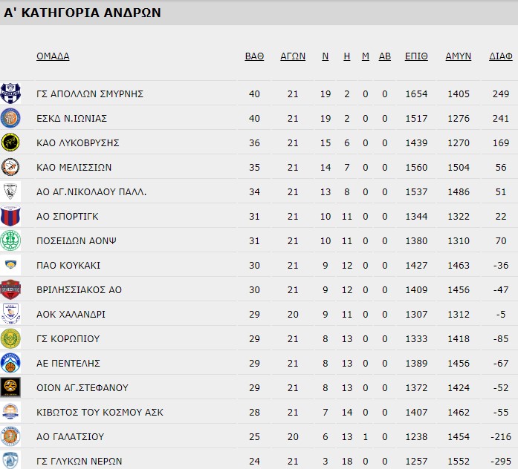The image size is (518, 469).
Task: Click the ΚΑΟ ΜΕΛΙΣΣΙΩΝ team logo
Action: 11,167
